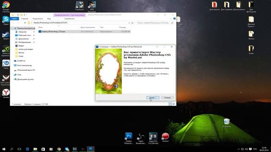Viewport: 271px width, 152px height.
Task: Show hidden system tray icons chevron
Action: click(239, 149)
